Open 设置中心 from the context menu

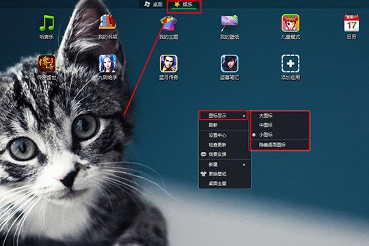point(224,135)
